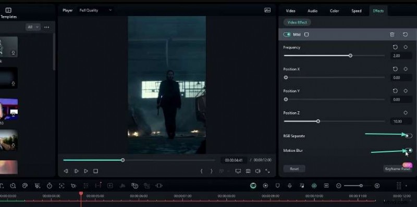Click the Frequency value field 2.00
Viewport: 417px width, 207px height.
tap(401, 56)
